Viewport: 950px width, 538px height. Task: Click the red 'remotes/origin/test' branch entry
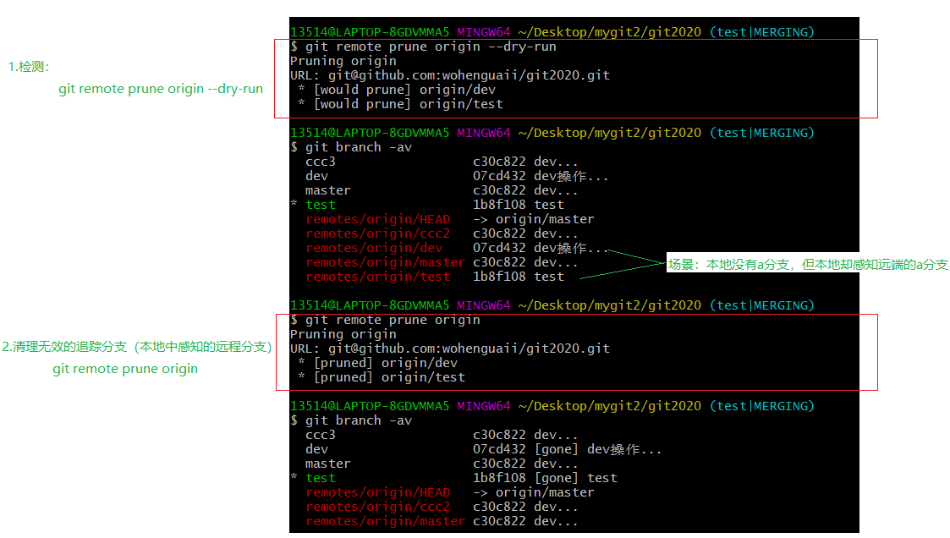(x=377, y=277)
